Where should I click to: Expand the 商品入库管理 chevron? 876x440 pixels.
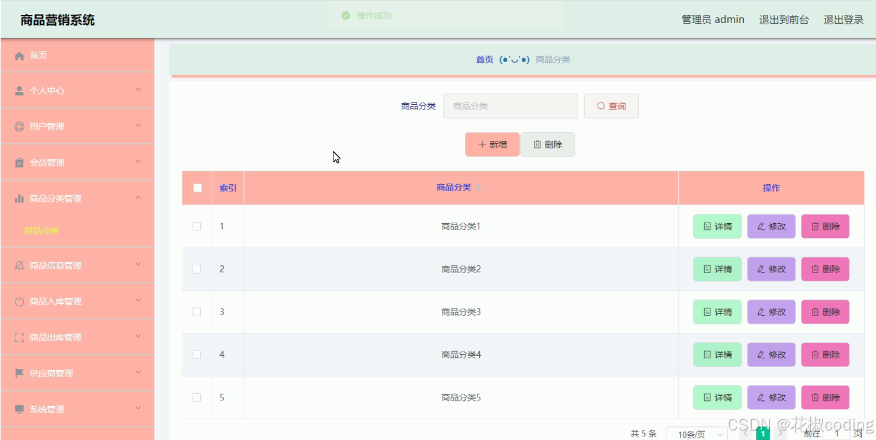pyautogui.click(x=138, y=301)
